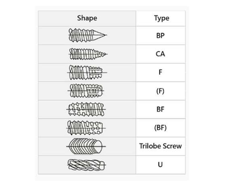The width and height of the screenshot is (242, 182).
Task: Select the CA tapered screw illustration
Action: pos(88,54)
